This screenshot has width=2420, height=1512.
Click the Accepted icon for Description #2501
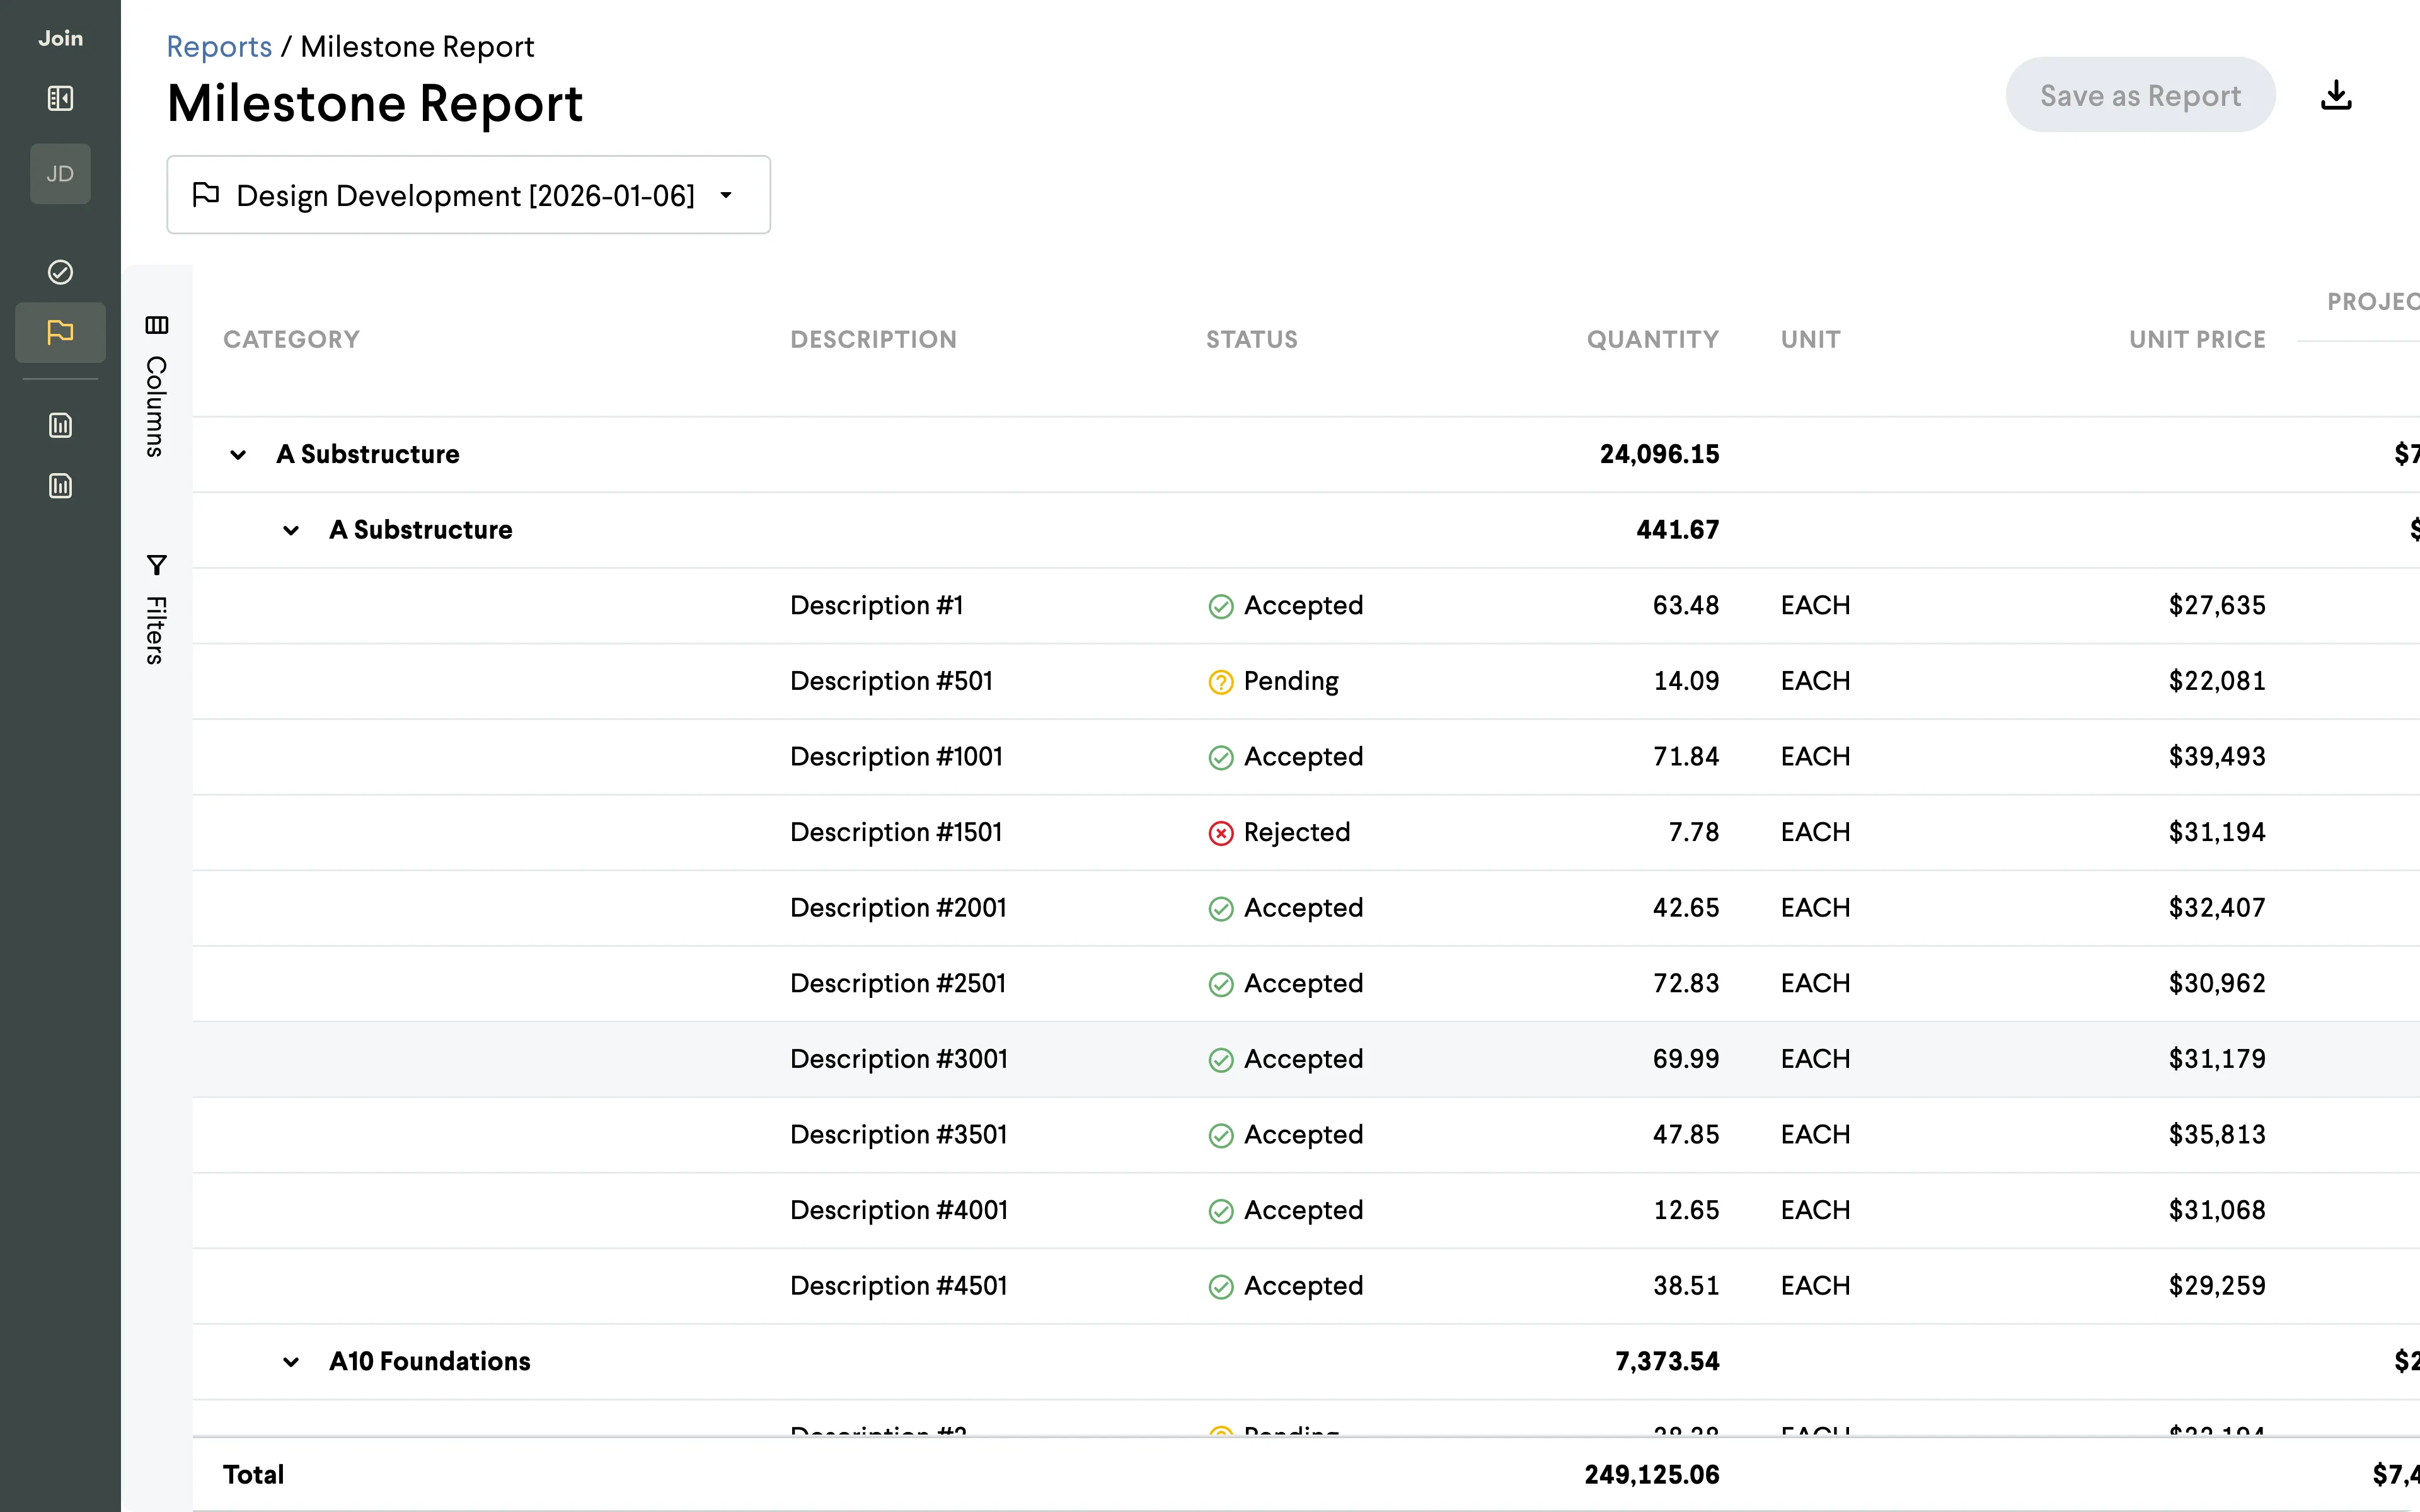click(x=1221, y=984)
